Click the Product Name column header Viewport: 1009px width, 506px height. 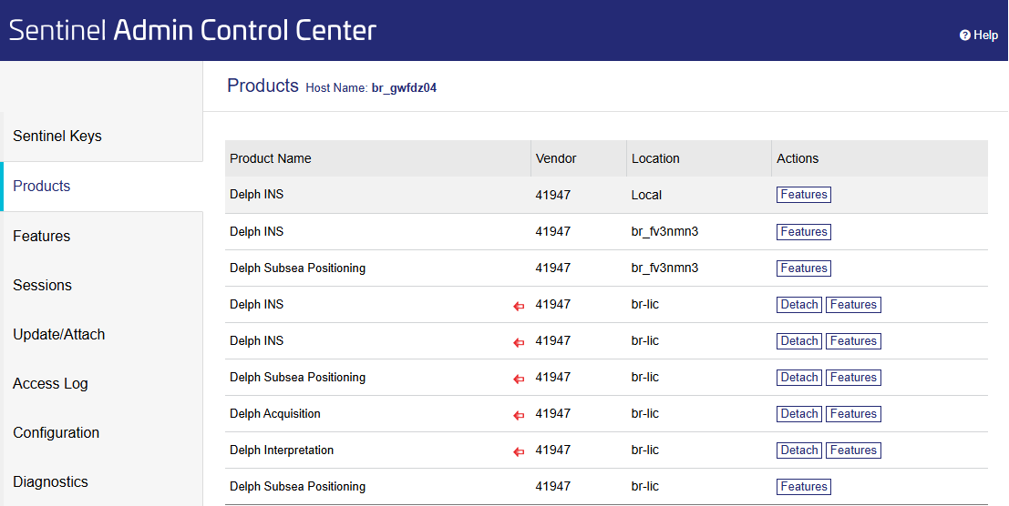tap(271, 158)
